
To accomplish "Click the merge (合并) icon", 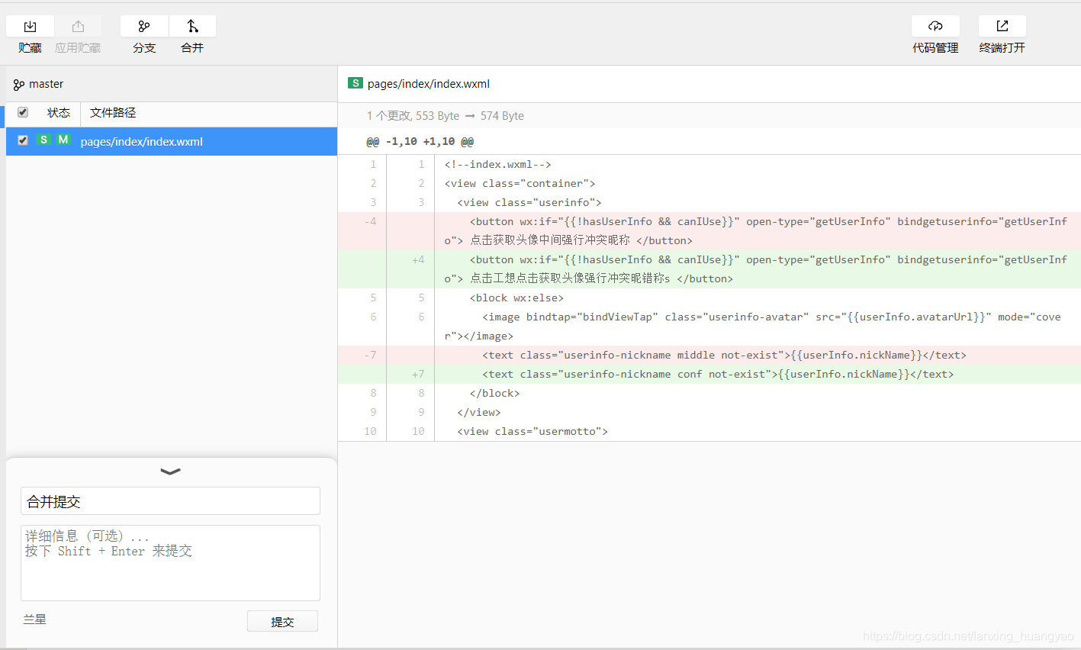I will (x=192, y=26).
